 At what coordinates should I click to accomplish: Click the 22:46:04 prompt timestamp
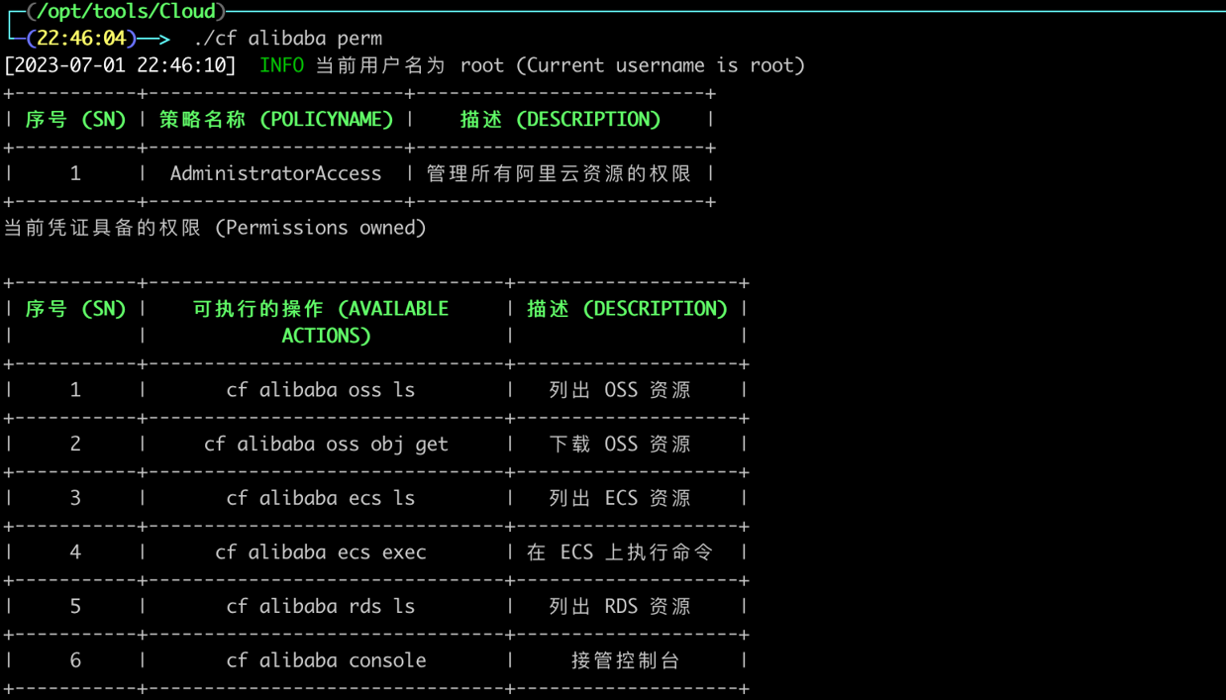81,39
